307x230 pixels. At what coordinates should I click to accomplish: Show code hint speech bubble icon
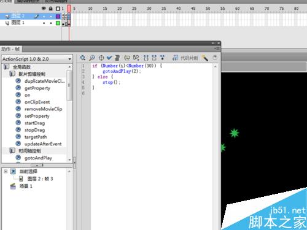127,58
